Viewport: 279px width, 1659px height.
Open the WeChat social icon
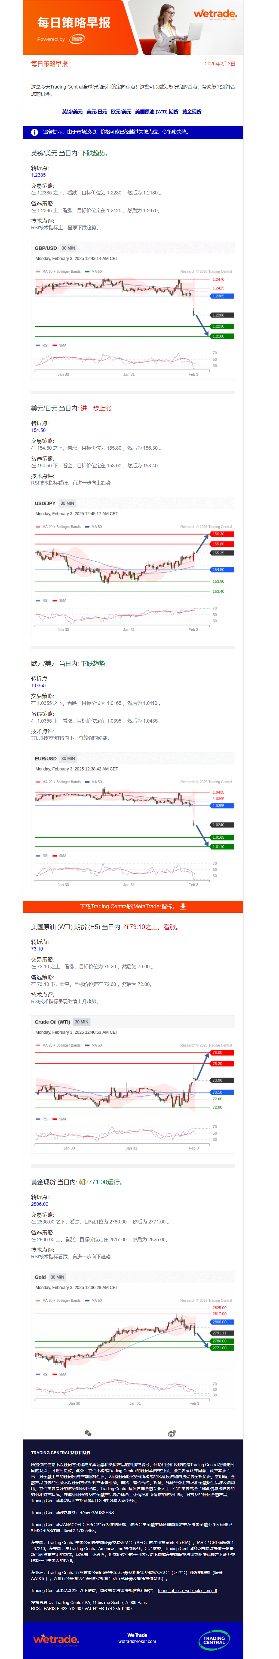pyautogui.click(x=88, y=1433)
